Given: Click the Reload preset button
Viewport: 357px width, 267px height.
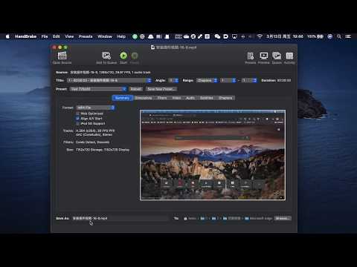Looking at the screenshot, I should [136, 89].
